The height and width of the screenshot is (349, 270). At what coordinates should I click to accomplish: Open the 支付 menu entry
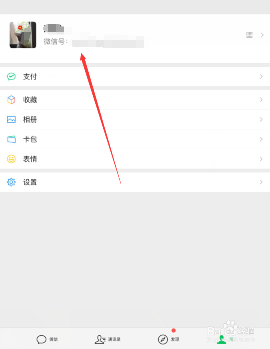click(135, 77)
